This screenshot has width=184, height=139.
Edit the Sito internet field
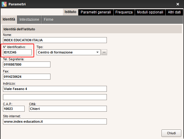[x=55, y=121]
